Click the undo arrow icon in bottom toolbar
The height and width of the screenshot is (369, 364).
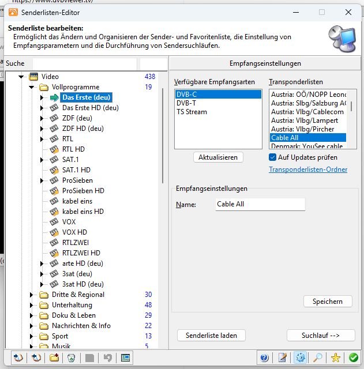107,357
